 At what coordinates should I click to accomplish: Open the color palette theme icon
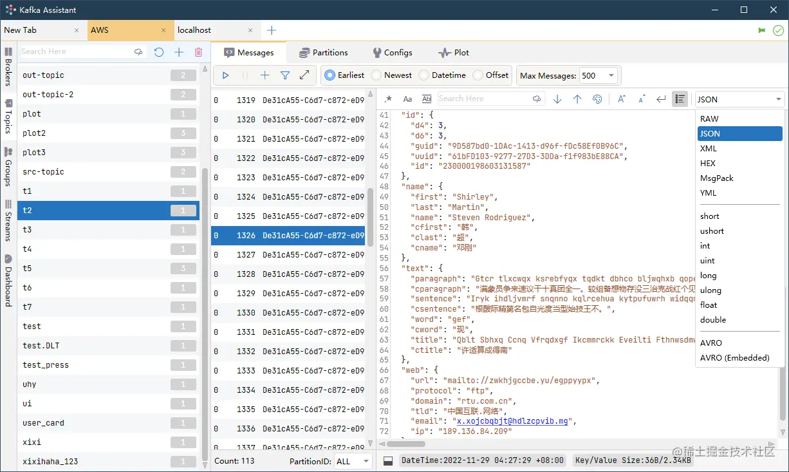(x=597, y=99)
